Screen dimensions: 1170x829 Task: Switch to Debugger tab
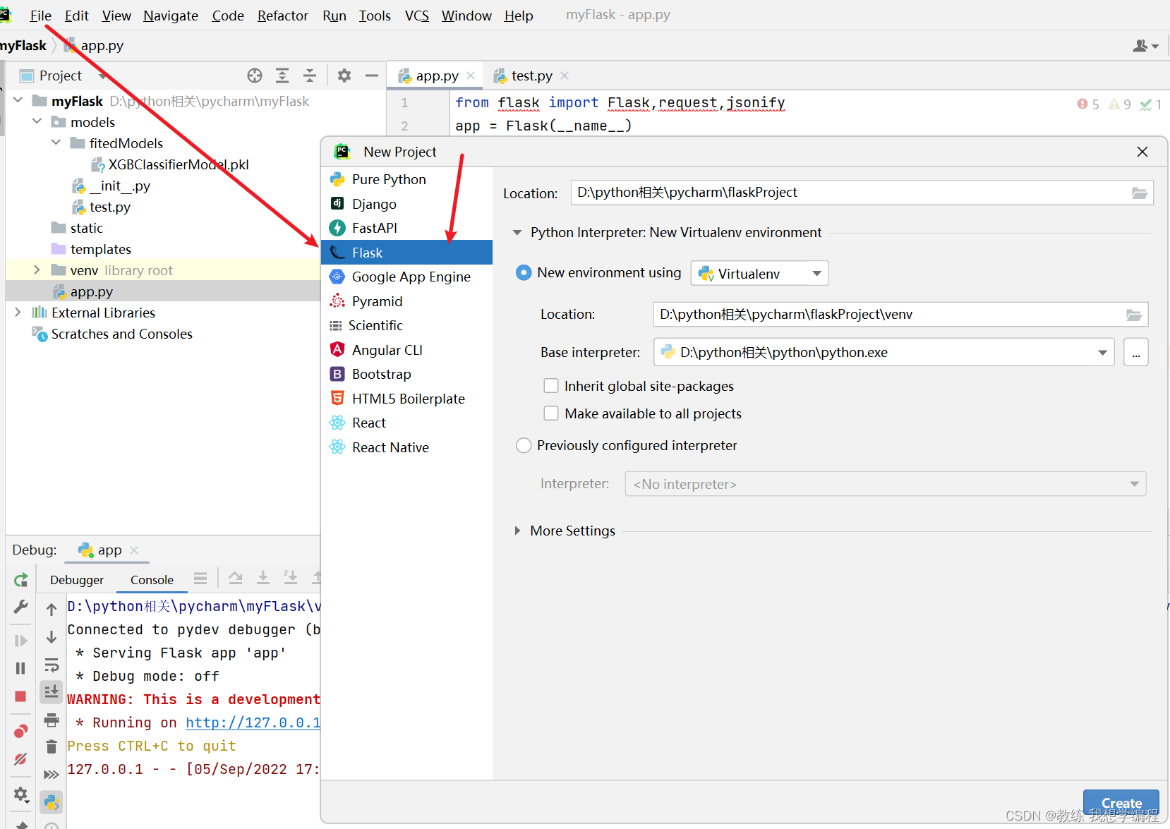pyautogui.click(x=77, y=580)
